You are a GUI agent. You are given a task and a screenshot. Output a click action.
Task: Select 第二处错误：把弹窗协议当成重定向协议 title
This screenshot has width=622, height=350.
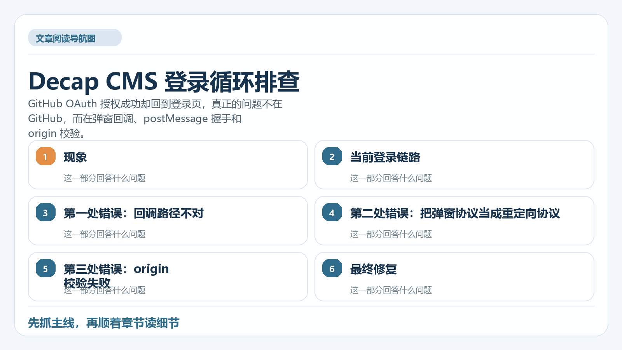[x=455, y=213]
